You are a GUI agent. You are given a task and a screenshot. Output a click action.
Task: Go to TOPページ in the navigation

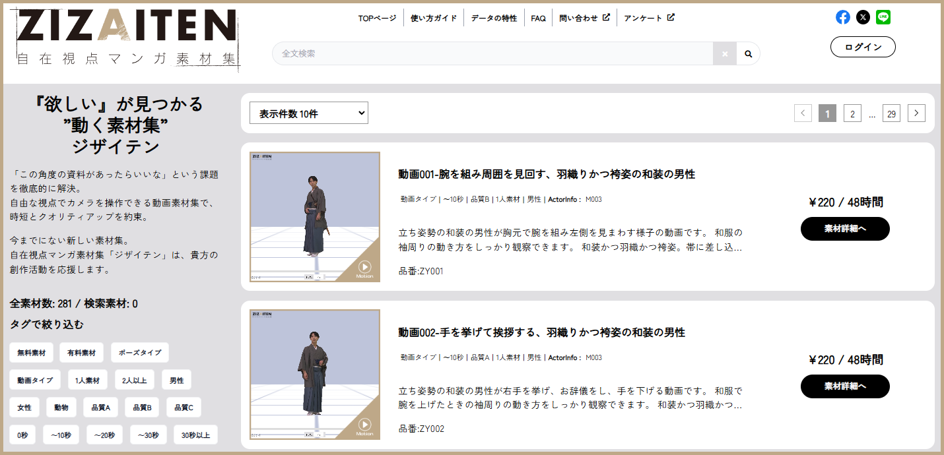[x=378, y=17]
